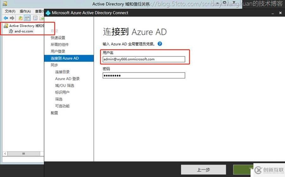Click the 用户名 username input field

pyautogui.click(x=144, y=59)
